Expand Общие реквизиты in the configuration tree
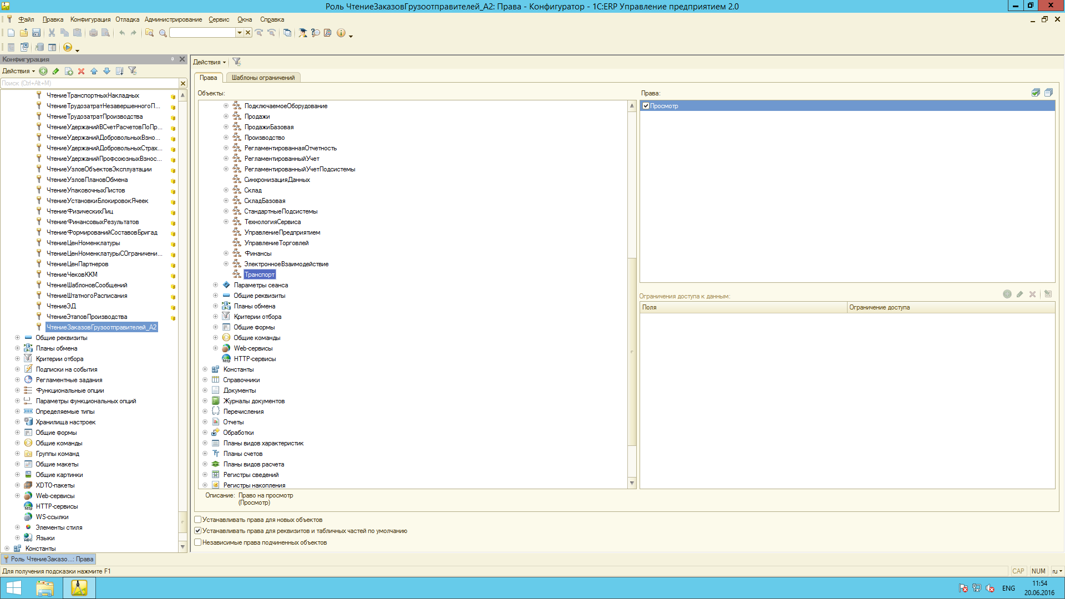The height and width of the screenshot is (599, 1065). (17, 338)
